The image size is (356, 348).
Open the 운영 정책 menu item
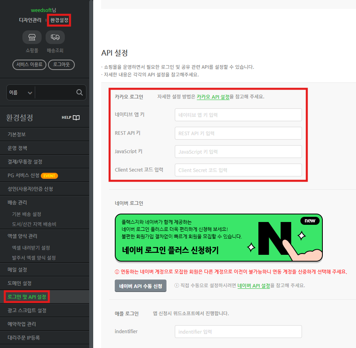click(x=44, y=148)
